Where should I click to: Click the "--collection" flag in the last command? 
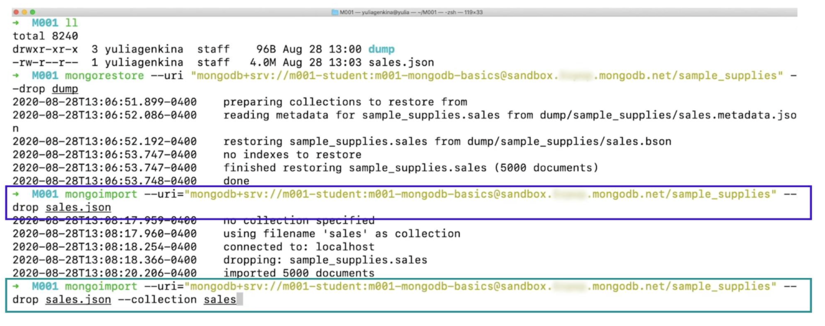pyautogui.click(x=157, y=299)
